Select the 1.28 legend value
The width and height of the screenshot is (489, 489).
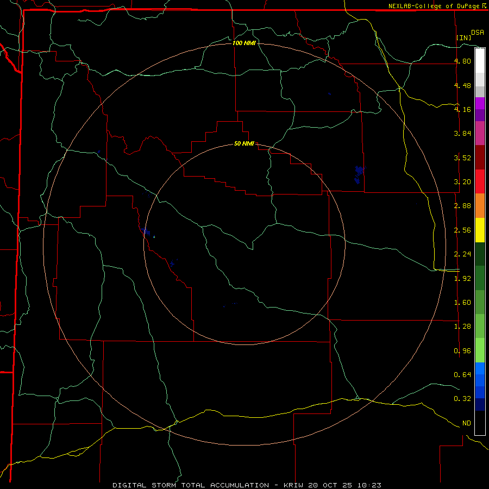click(x=462, y=327)
